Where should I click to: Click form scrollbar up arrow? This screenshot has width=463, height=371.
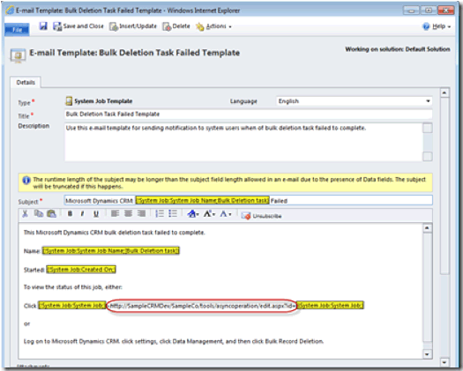[444, 93]
